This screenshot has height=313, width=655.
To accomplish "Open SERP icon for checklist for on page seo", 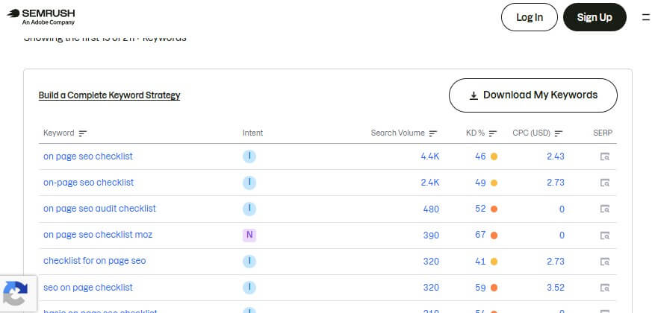I will click(x=604, y=262).
